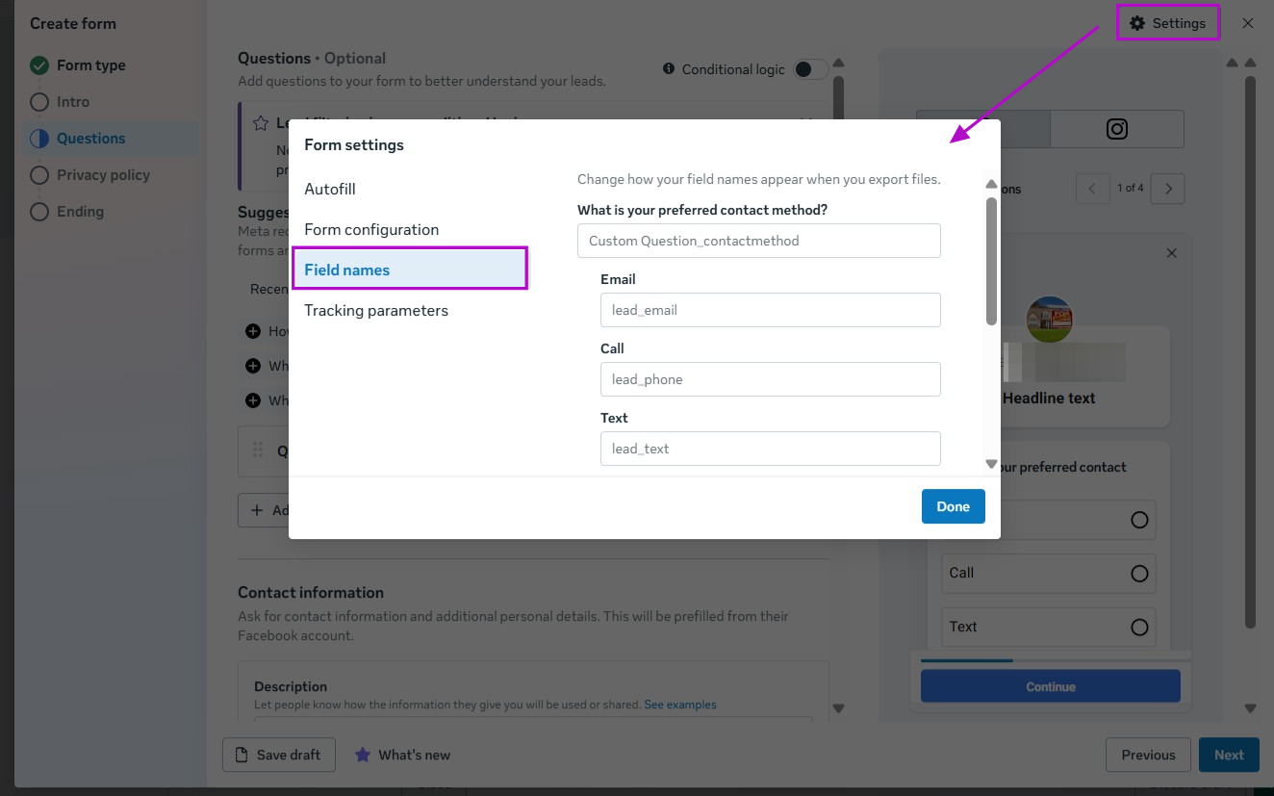Click the Done button
The image size is (1274, 796).
(x=953, y=506)
